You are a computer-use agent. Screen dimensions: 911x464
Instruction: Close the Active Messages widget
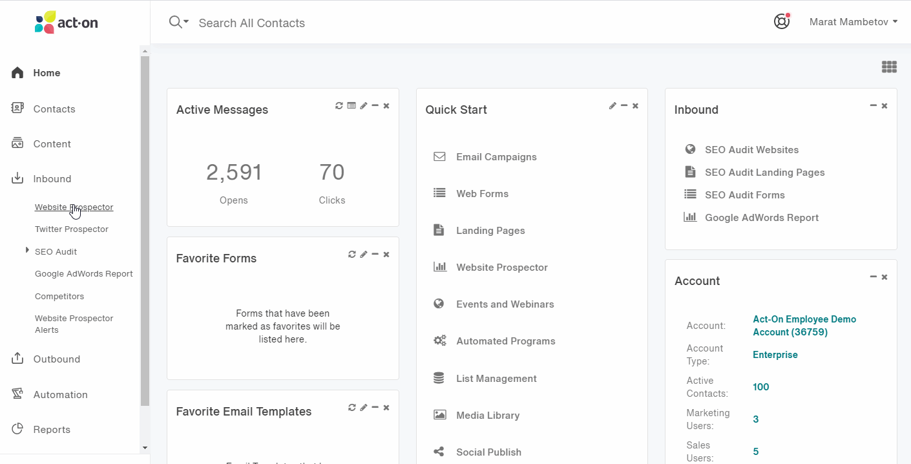tap(386, 105)
